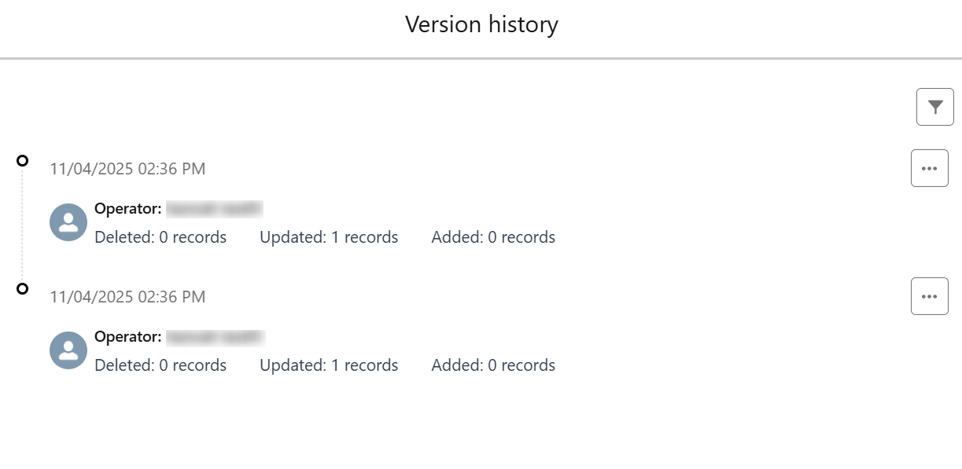Viewport: 962px width, 469px height.
Task: Click the operator avatar on the first entry
Action: point(68,222)
